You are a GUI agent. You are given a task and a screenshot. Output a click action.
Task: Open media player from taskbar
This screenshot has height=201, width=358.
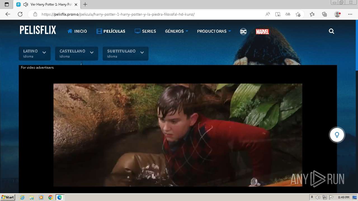click(x=41, y=197)
